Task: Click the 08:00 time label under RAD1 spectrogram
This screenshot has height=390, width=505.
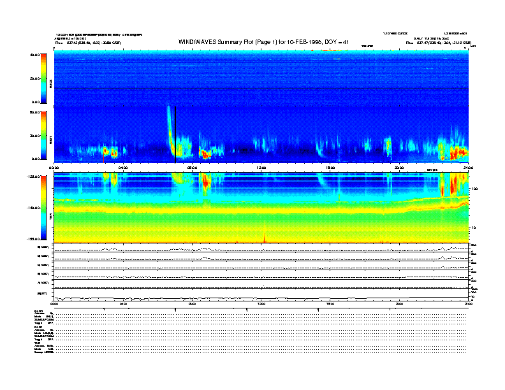Action: (192, 168)
